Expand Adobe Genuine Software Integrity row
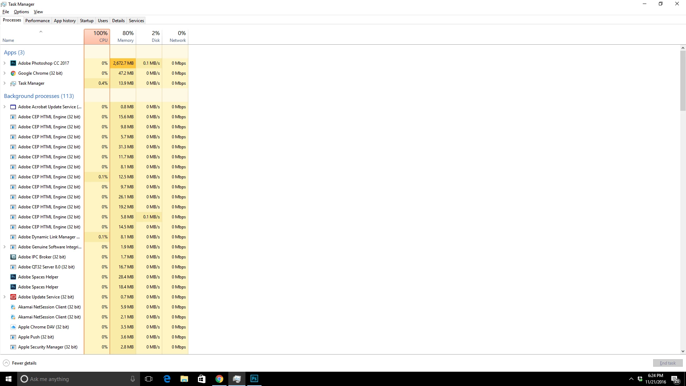Viewport: 686px width, 386px height. point(5,247)
